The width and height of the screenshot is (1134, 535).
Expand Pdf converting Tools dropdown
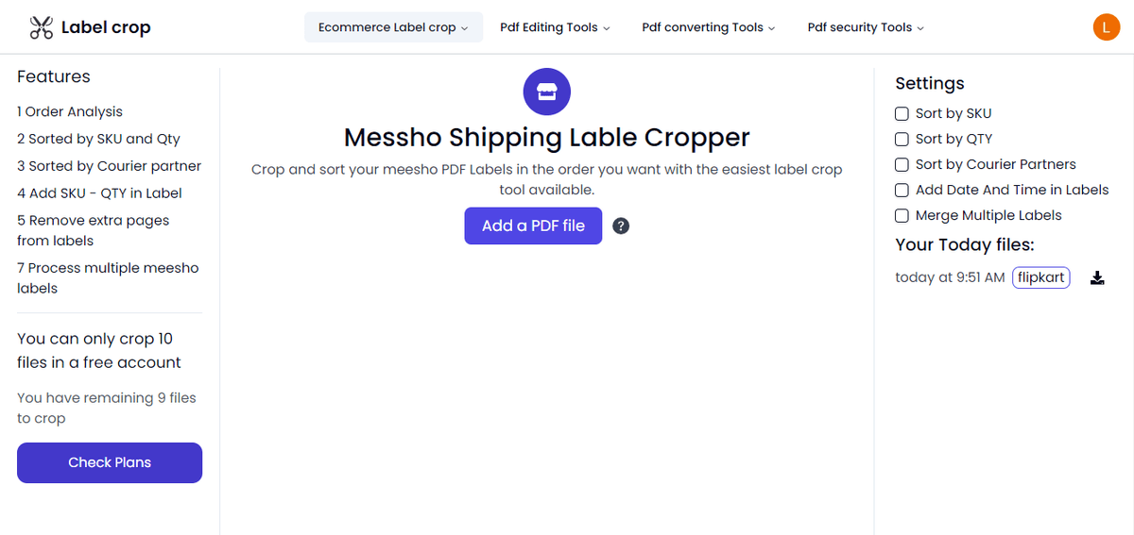click(708, 27)
